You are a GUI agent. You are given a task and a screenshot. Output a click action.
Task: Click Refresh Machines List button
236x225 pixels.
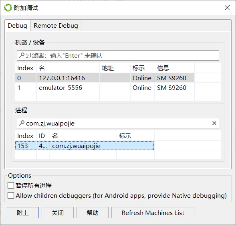click(x=153, y=213)
